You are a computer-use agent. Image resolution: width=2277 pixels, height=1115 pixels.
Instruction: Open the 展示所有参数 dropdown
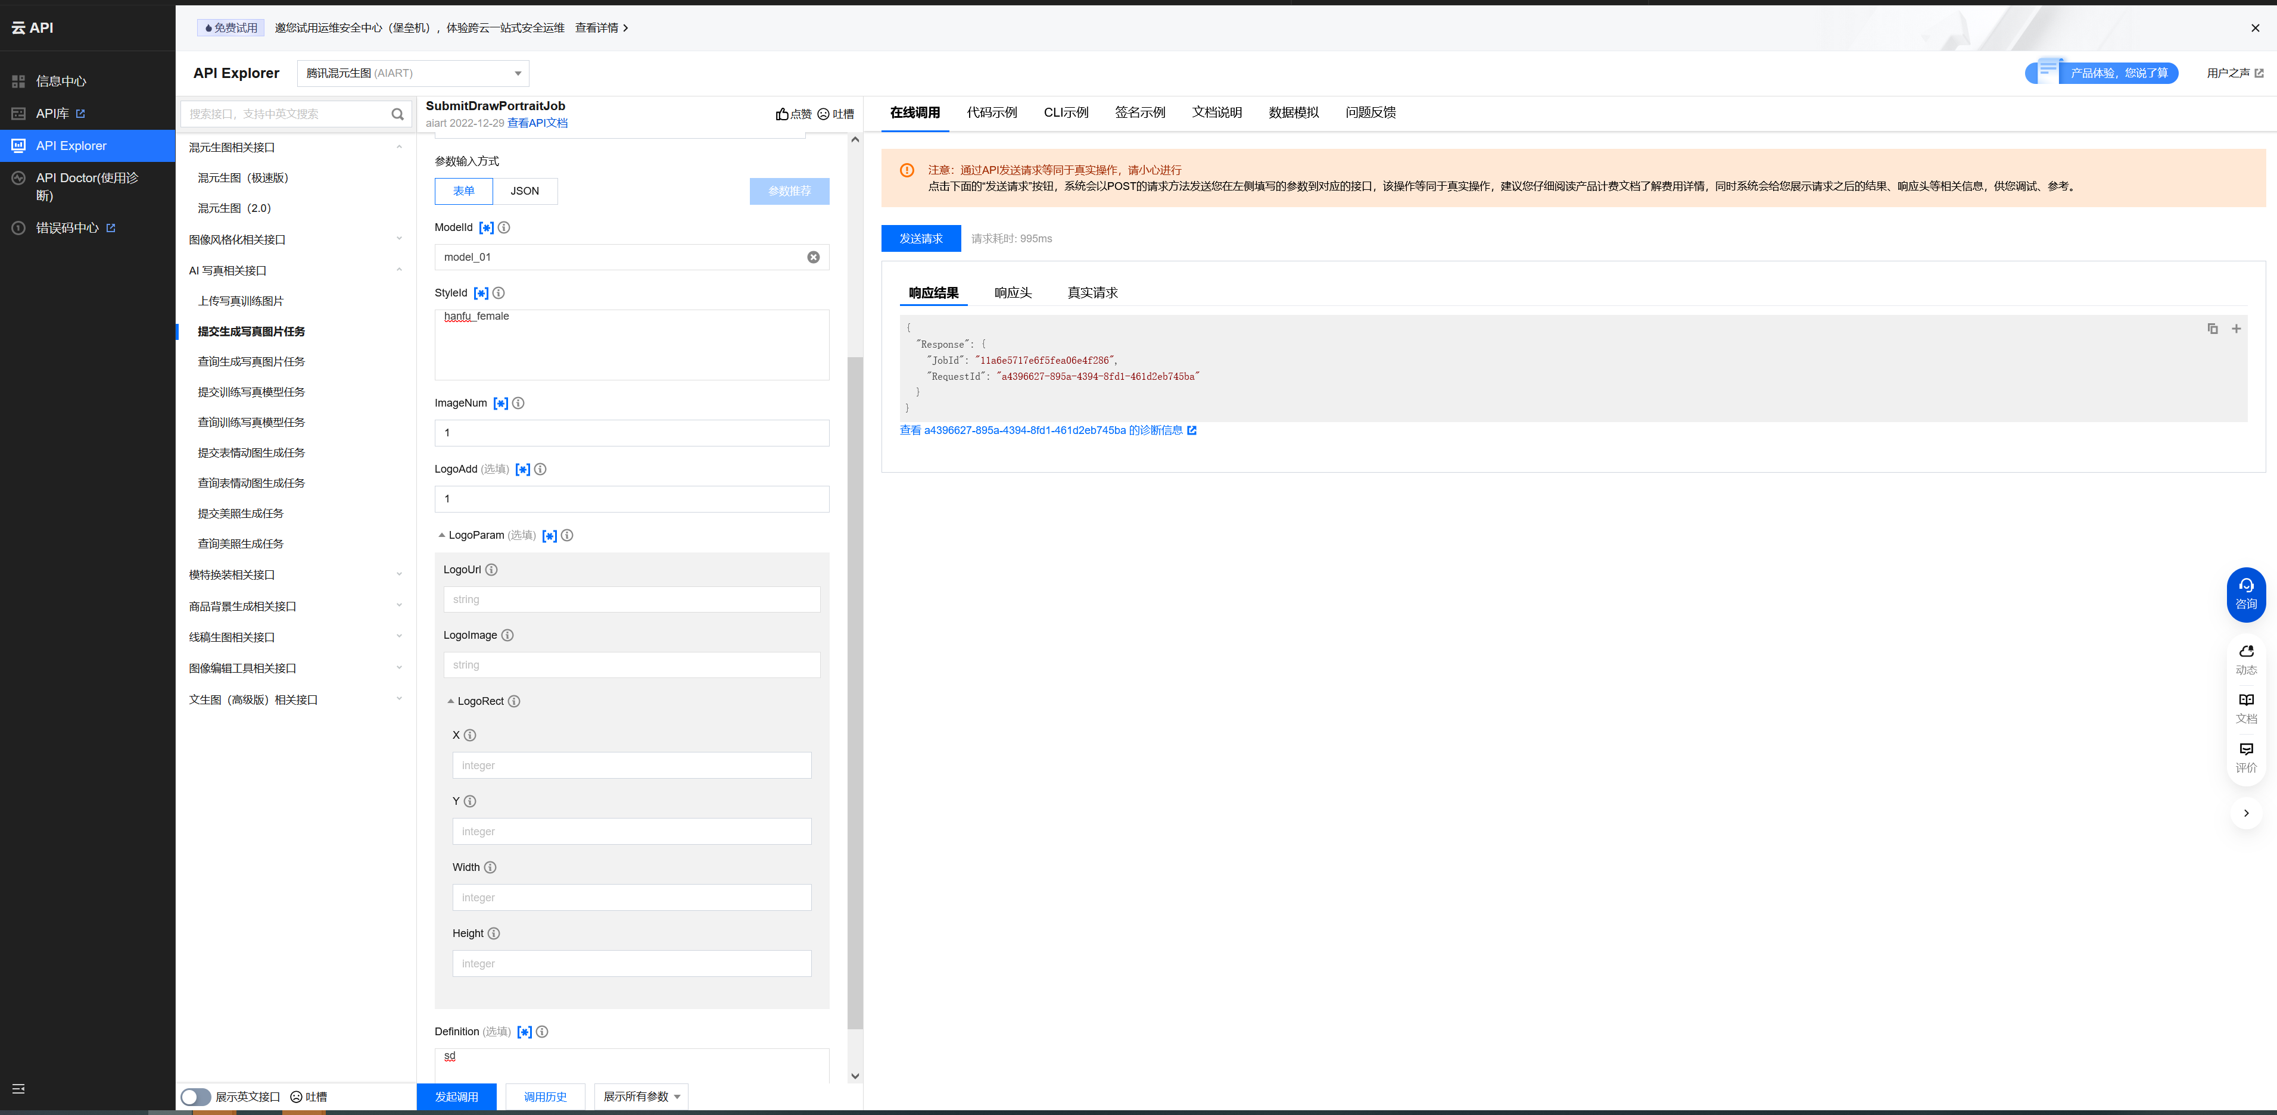641,1097
